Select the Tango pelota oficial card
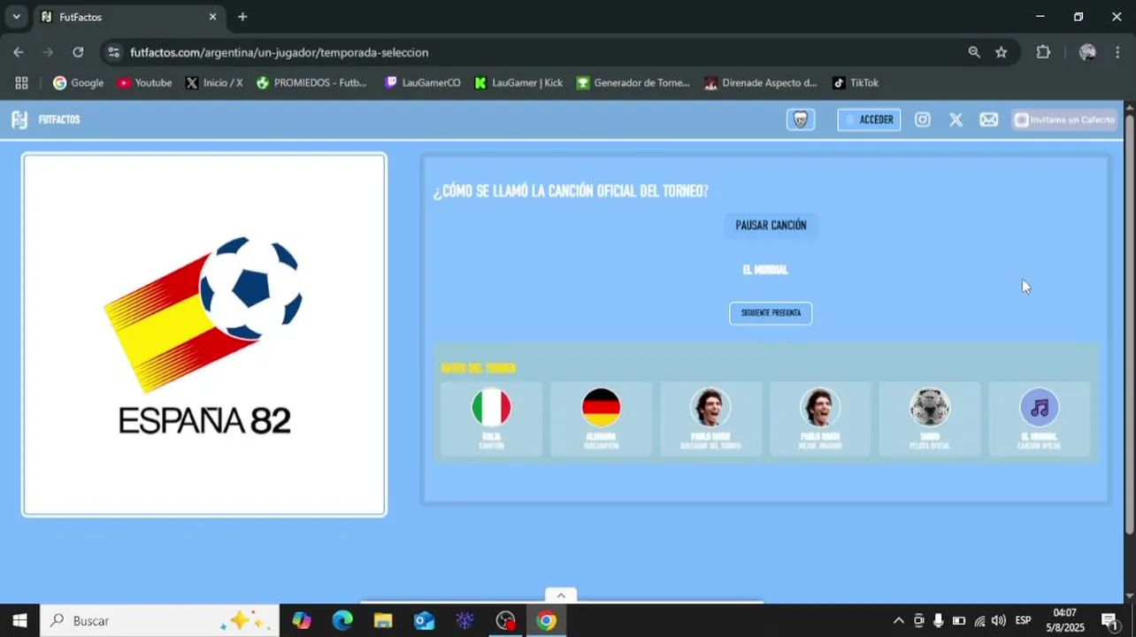 pos(929,418)
